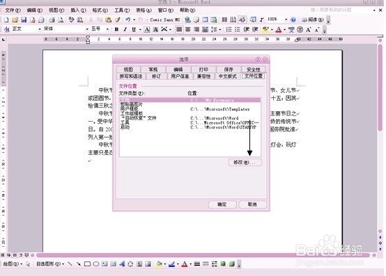Open the 绘图 menu in the Drawing toolbar
The width and height of the screenshot is (386, 276).
[x=13, y=264]
